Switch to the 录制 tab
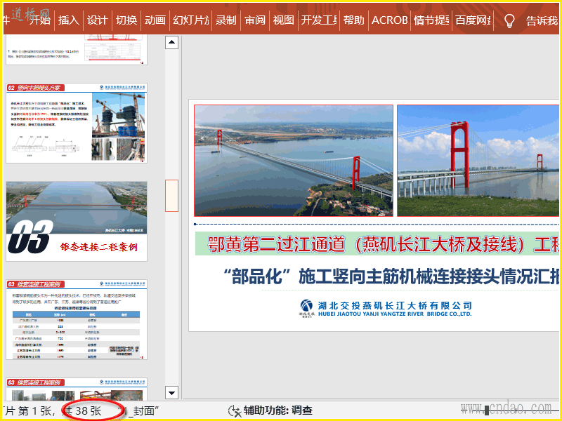 tap(226, 20)
